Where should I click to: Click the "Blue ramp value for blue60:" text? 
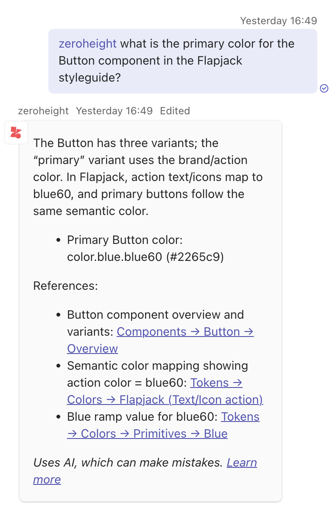[x=143, y=417]
